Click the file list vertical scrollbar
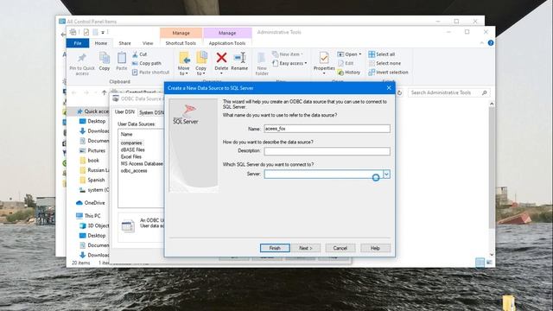The height and width of the screenshot is (311, 553). [x=492, y=168]
